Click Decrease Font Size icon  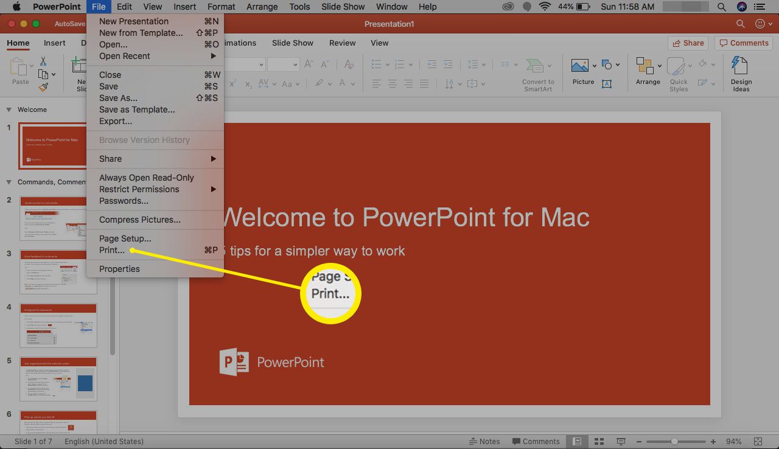click(x=326, y=64)
